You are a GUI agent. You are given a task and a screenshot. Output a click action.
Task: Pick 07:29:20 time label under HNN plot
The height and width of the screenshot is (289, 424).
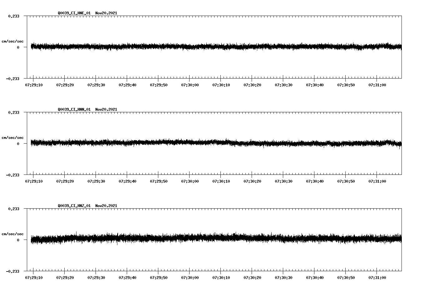[x=65, y=181]
